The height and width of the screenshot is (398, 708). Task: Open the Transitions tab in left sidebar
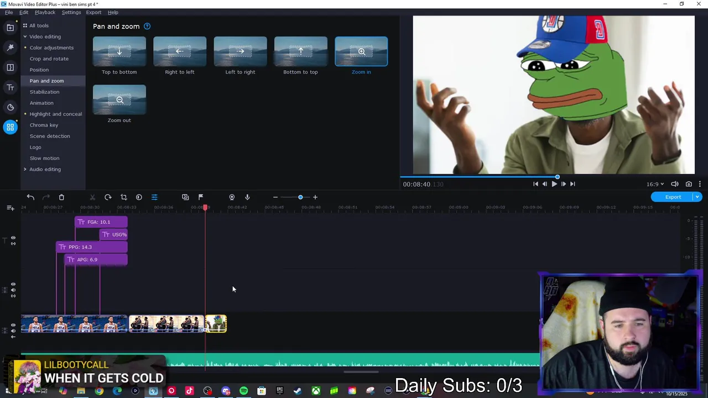pos(10,67)
